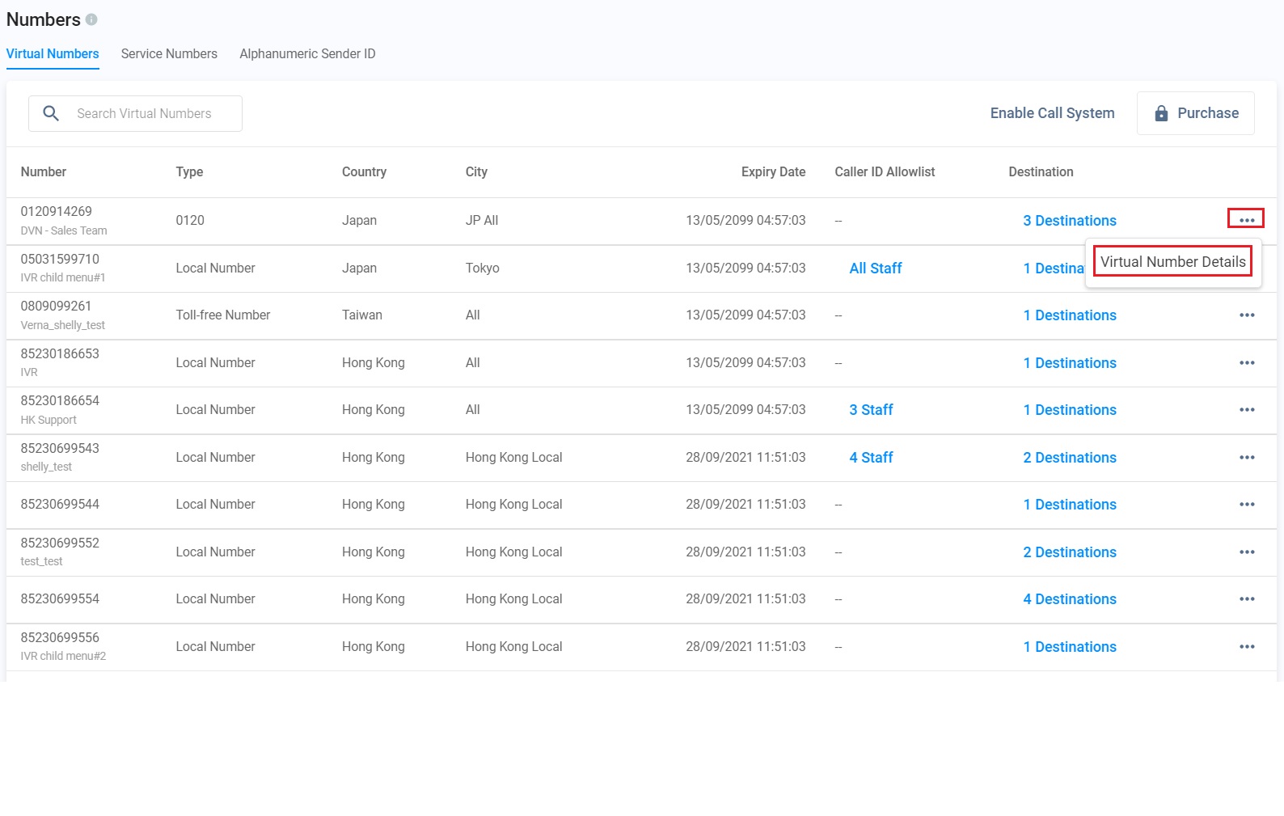Open 2 Destinations for 85230699552
The width and height of the screenshot is (1284, 816).
1070,552
